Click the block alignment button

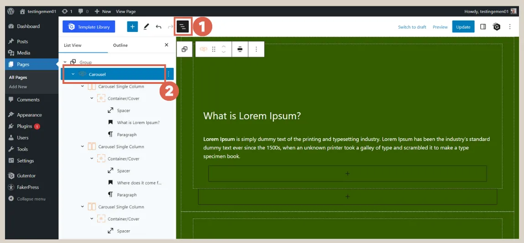(x=240, y=49)
